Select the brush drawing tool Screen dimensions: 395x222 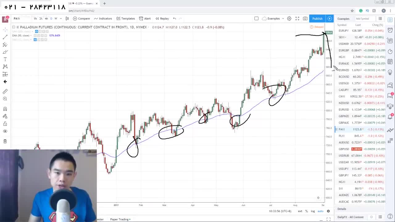click(x=5, y=52)
